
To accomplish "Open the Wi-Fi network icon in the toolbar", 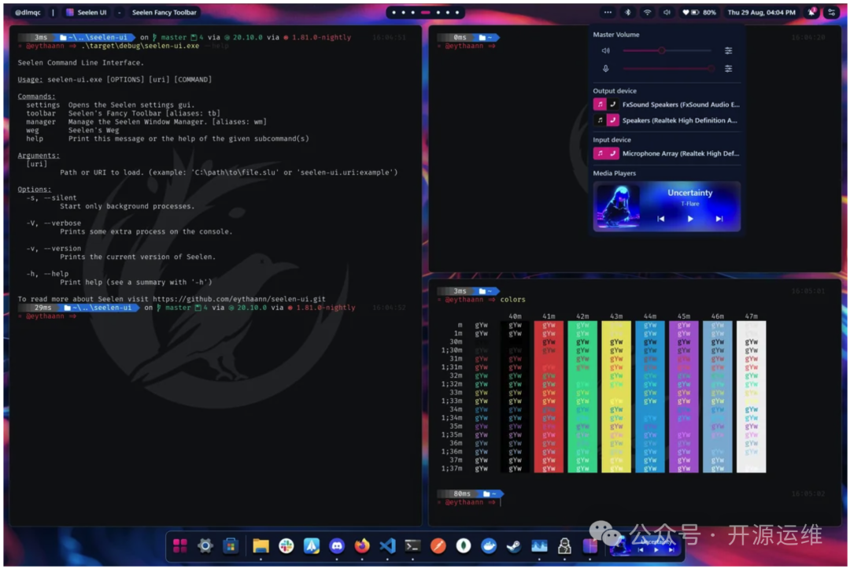I will click(x=647, y=12).
